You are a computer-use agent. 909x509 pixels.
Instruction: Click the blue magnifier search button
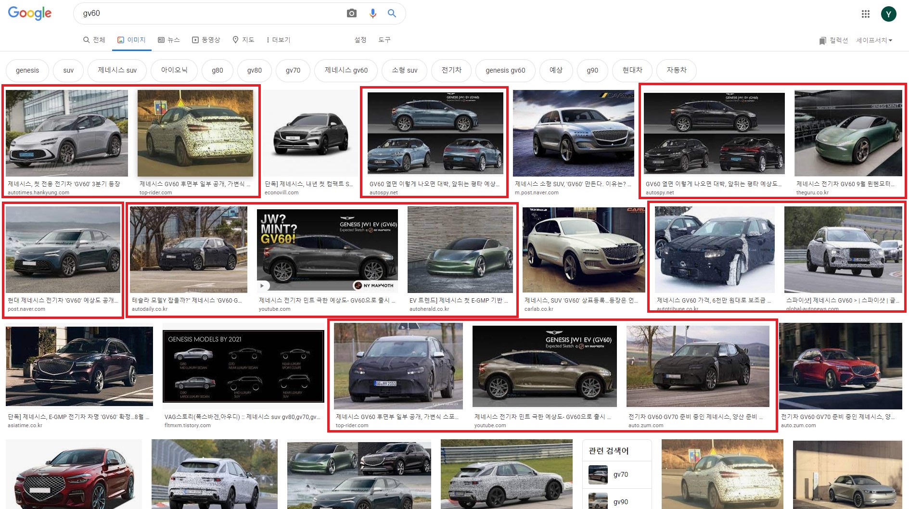click(x=392, y=13)
